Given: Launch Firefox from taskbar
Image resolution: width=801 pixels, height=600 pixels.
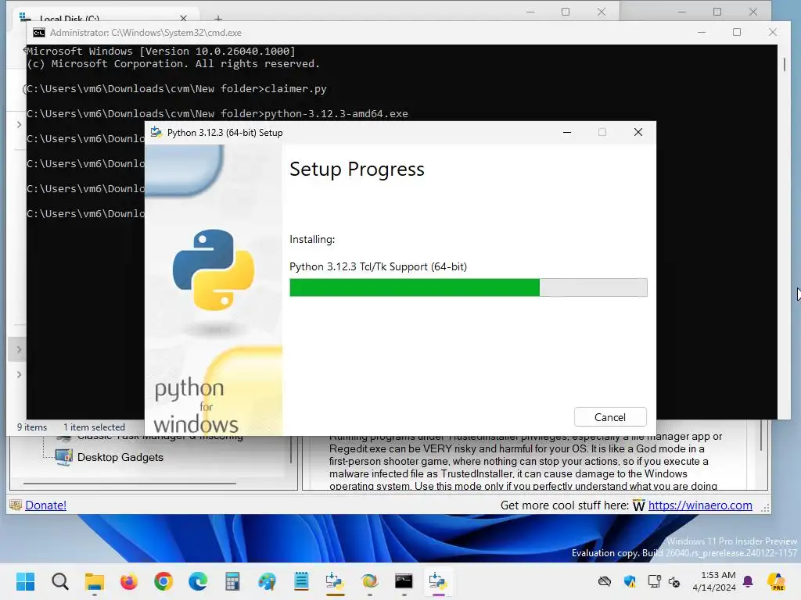Looking at the screenshot, I should pos(129,581).
